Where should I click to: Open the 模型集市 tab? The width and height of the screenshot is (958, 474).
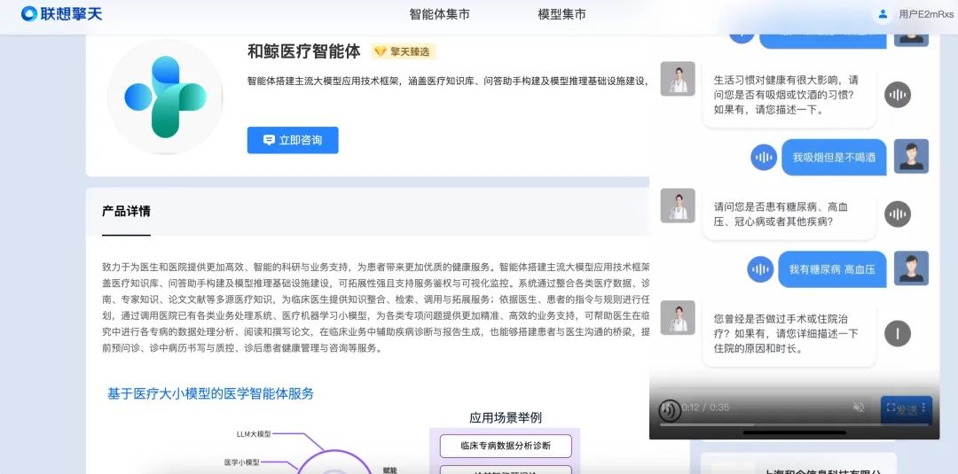click(561, 14)
